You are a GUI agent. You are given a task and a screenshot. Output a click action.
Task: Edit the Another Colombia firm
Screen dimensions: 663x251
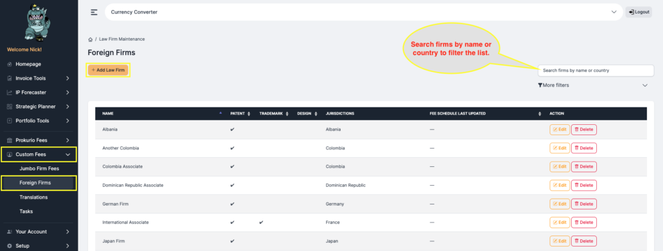click(x=559, y=148)
